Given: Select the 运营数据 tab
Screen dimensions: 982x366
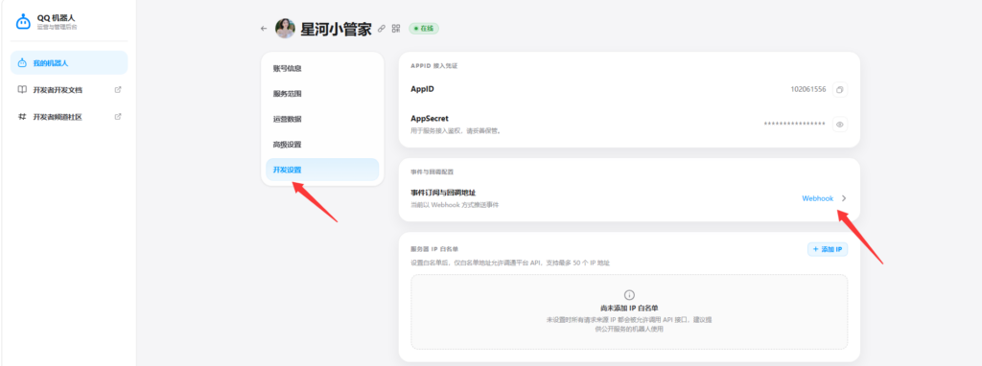Looking at the screenshot, I should coord(322,119).
